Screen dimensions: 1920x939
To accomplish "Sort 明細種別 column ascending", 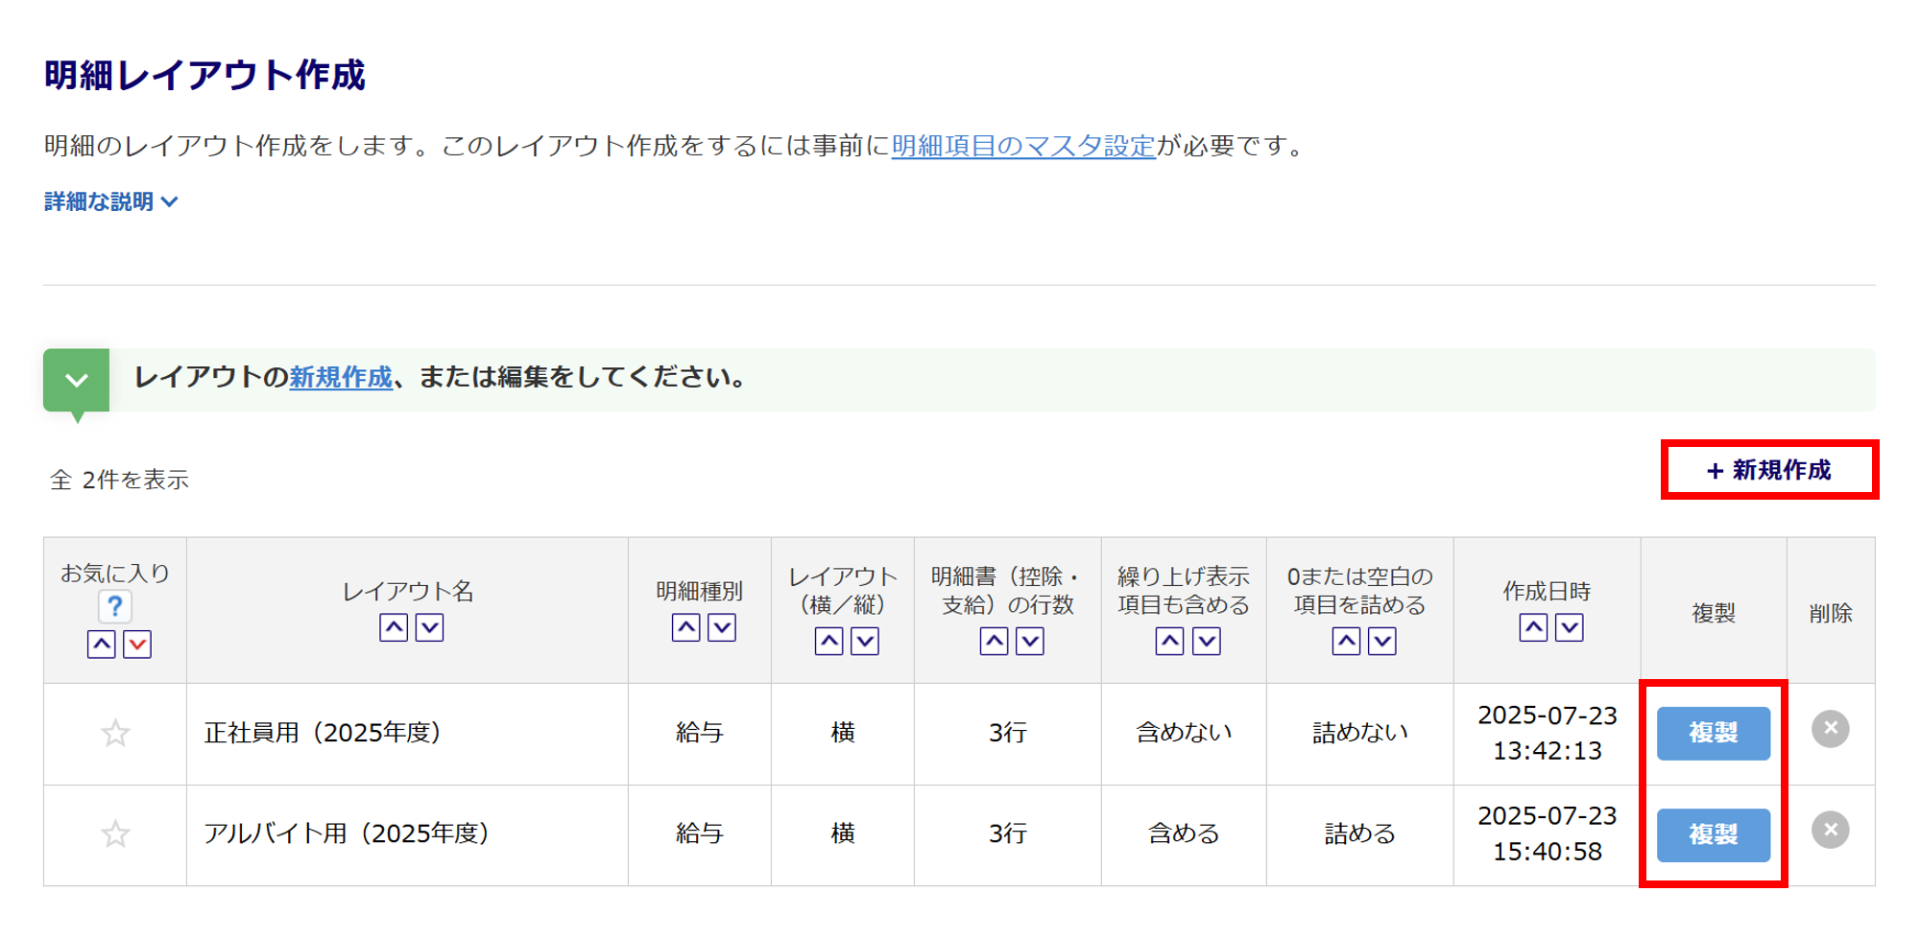I will [x=685, y=627].
